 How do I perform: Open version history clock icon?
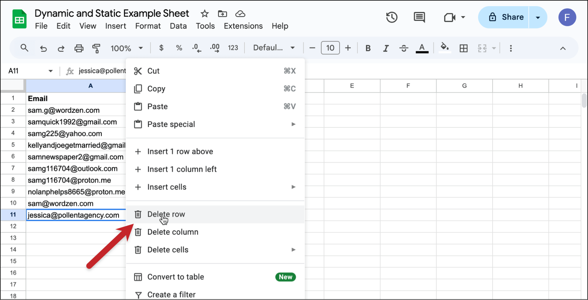tap(392, 17)
